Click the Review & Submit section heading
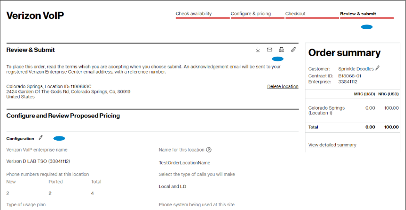Viewport: 406px width, 210px height. [31, 50]
